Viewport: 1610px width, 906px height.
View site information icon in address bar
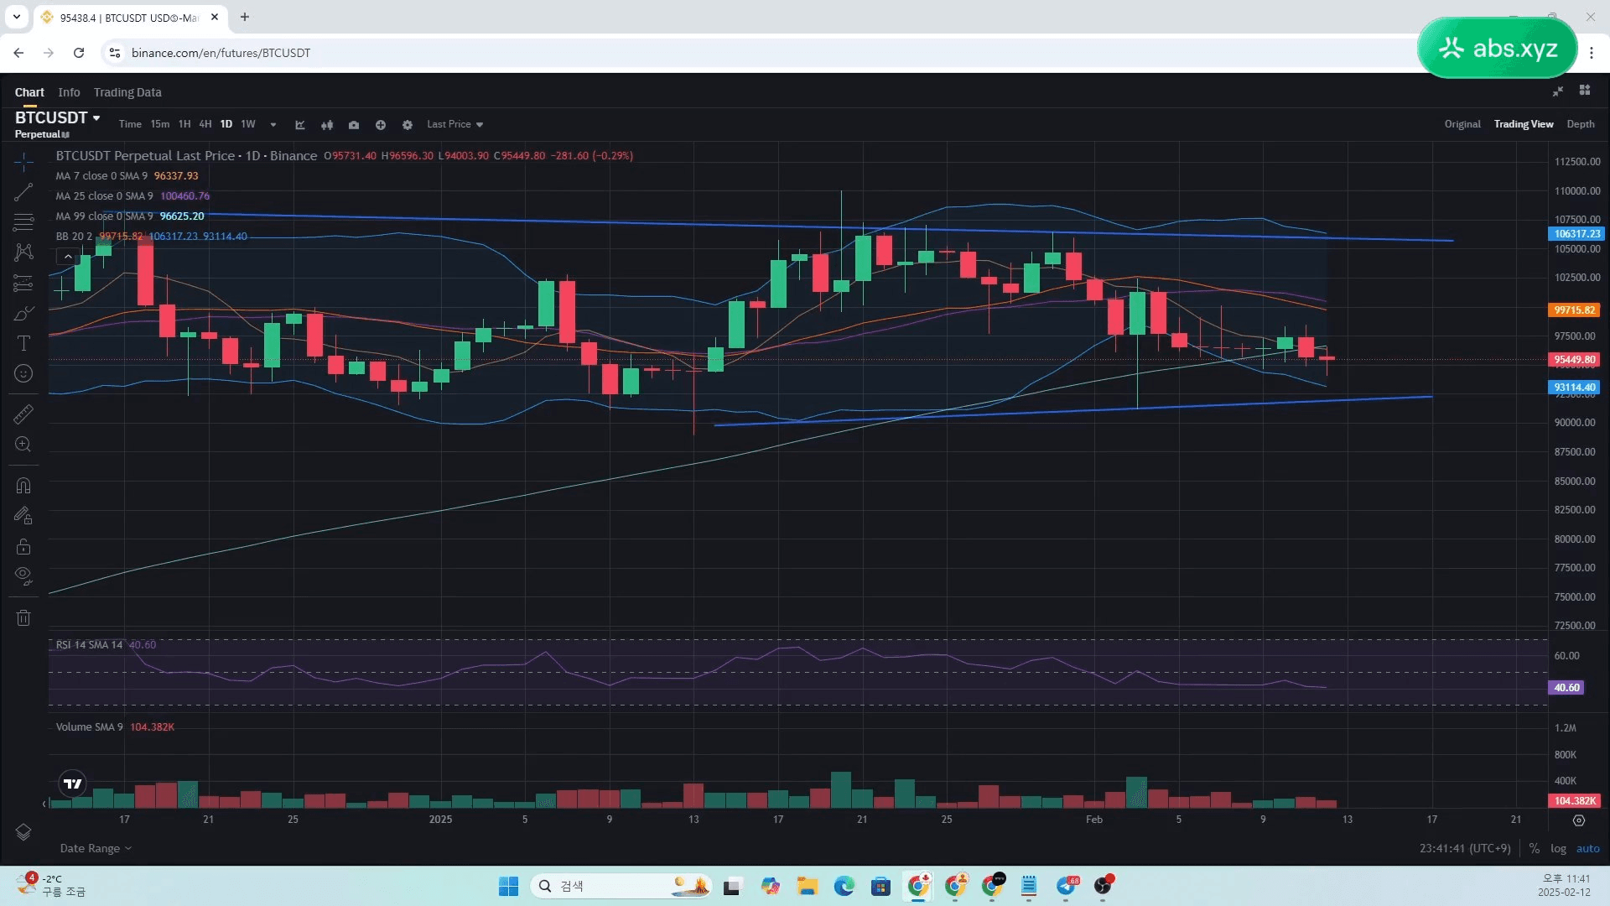click(x=115, y=53)
